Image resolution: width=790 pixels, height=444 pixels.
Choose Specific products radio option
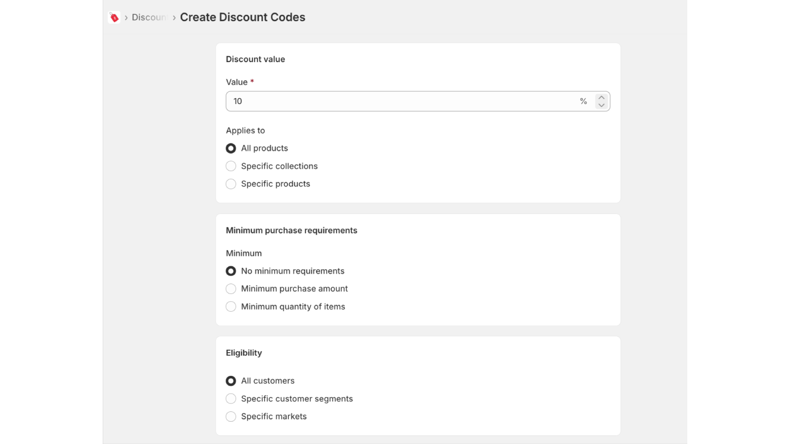pyautogui.click(x=231, y=184)
